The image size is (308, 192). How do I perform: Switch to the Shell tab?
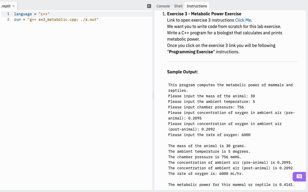point(178,6)
